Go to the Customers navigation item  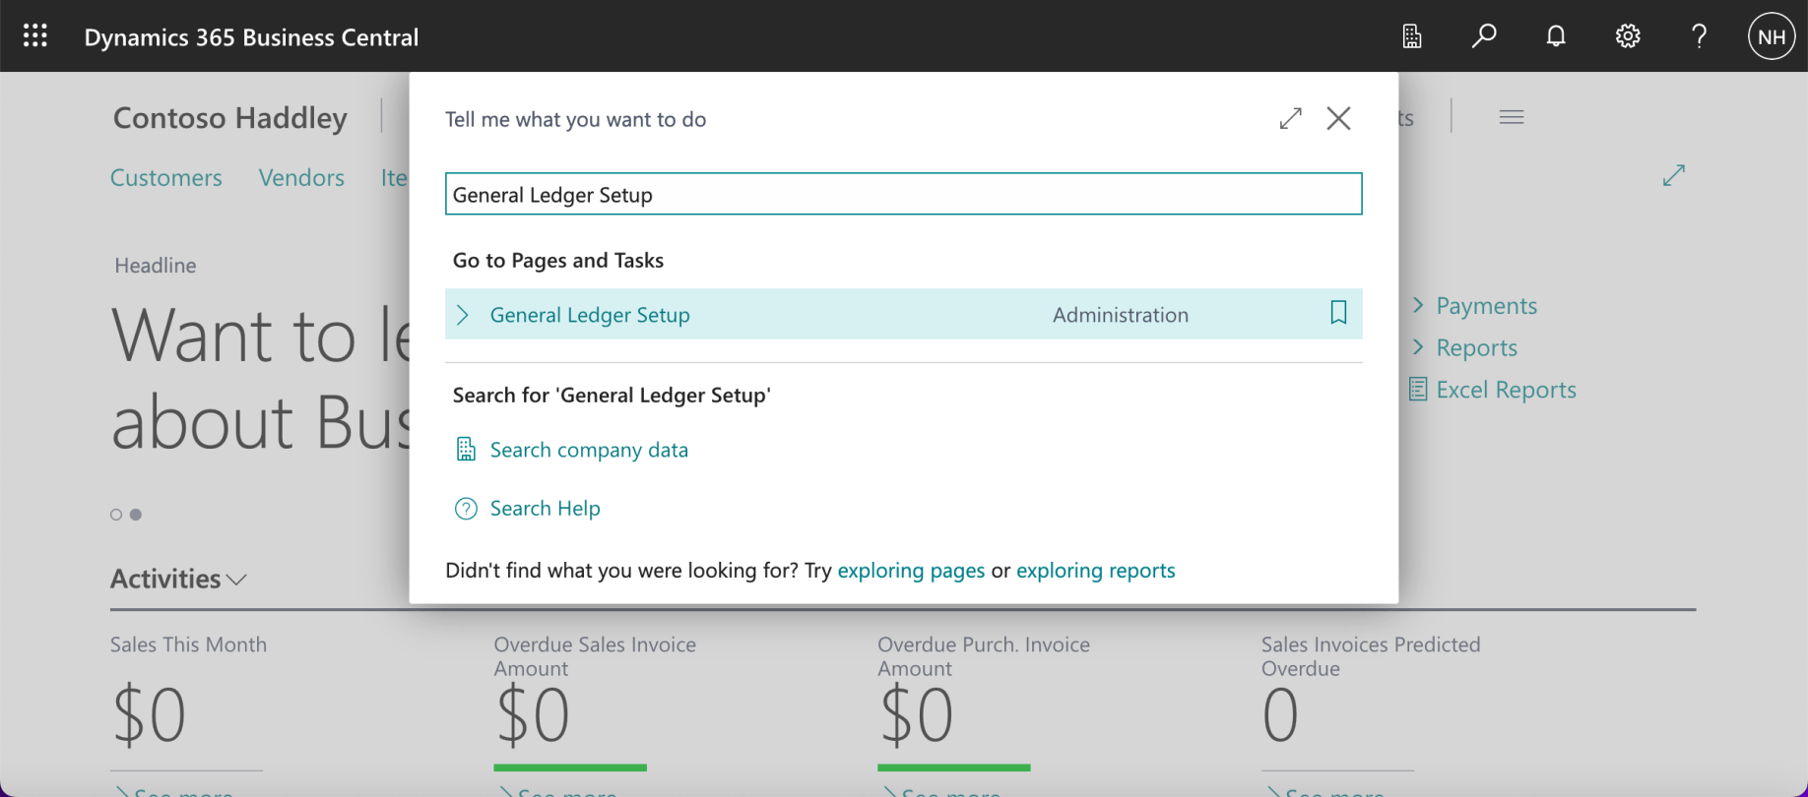[x=166, y=178]
